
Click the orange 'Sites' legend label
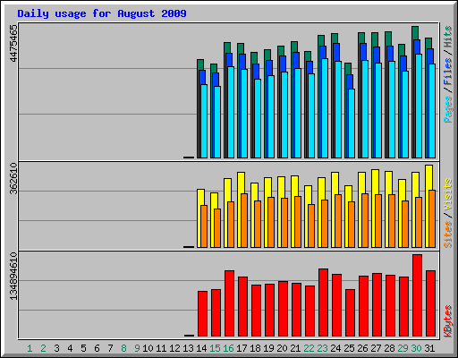447,234
